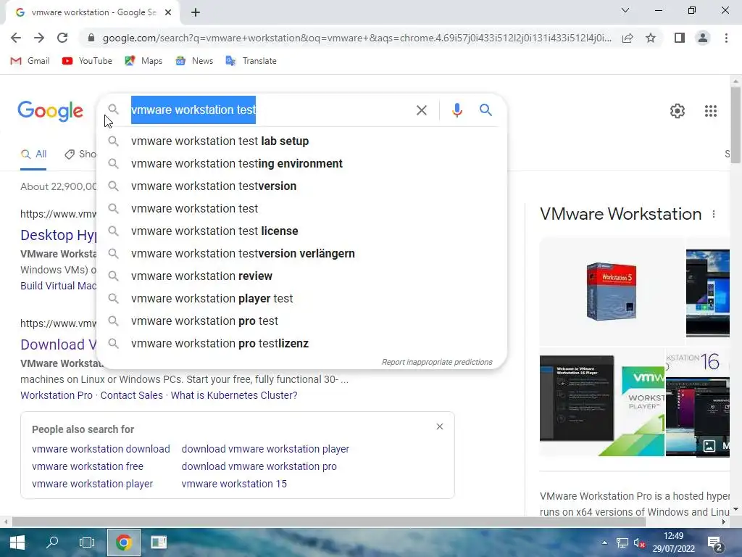
Task: Switch to the All results tab
Action: [33, 154]
